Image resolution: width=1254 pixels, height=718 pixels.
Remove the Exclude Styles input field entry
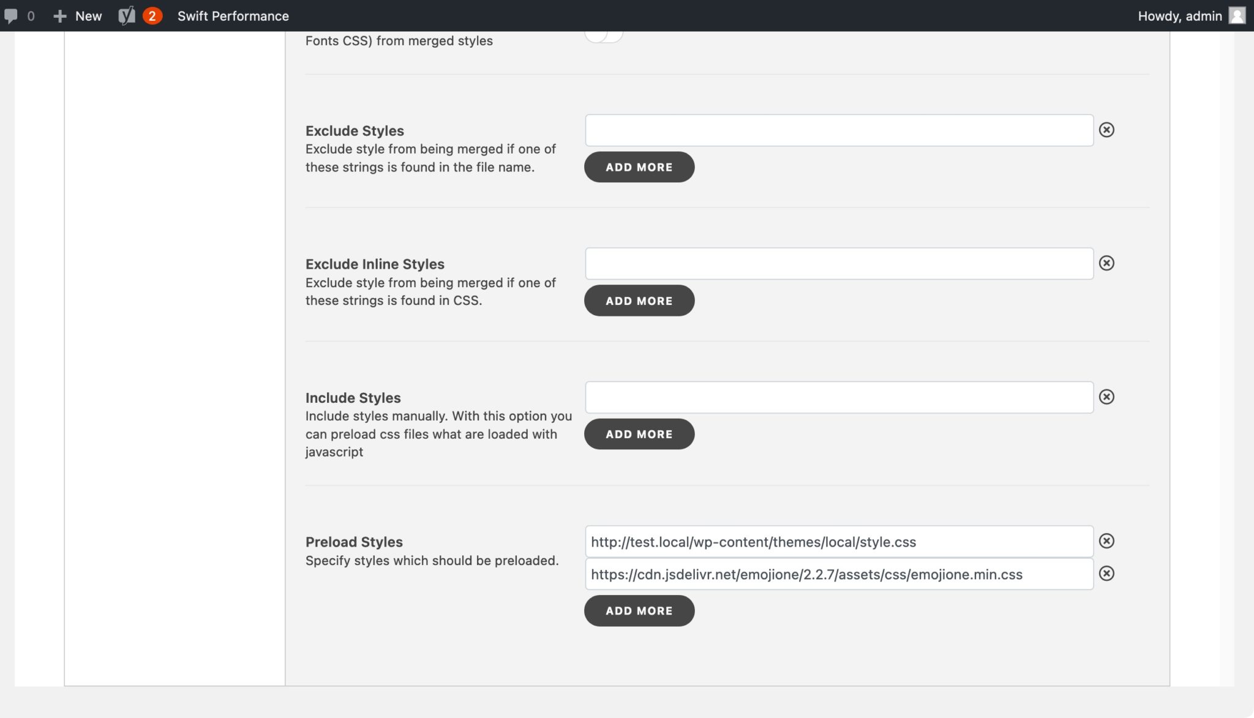(1106, 130)
